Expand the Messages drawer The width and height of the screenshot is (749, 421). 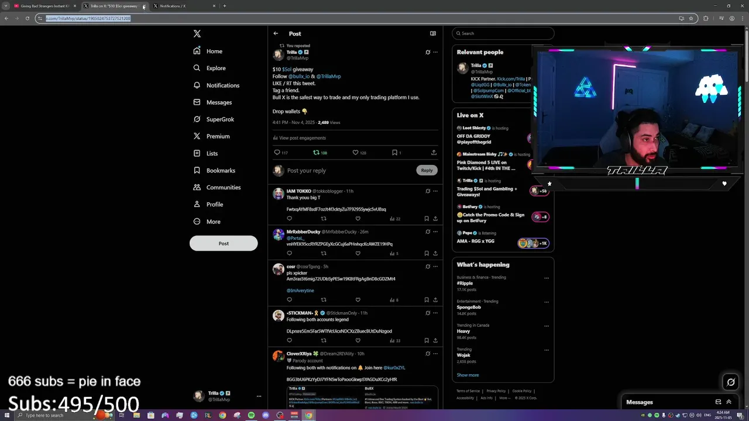click(729, 402)
